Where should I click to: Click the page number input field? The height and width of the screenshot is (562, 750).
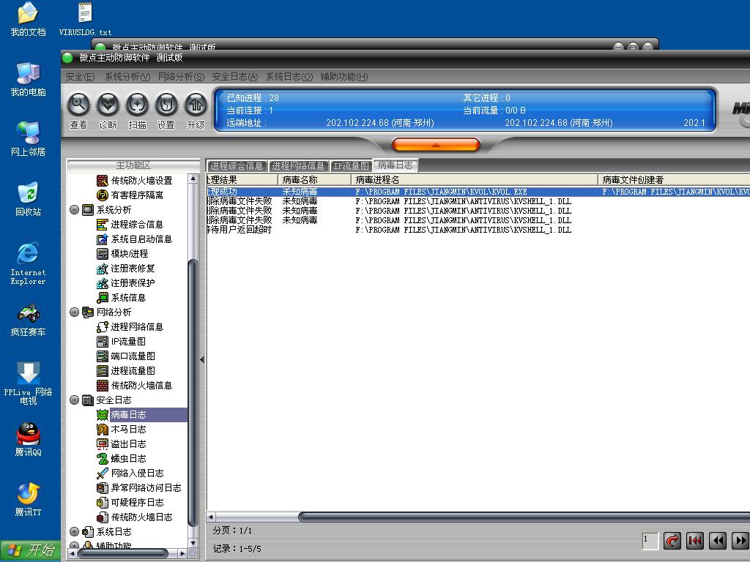pos(650,541)
